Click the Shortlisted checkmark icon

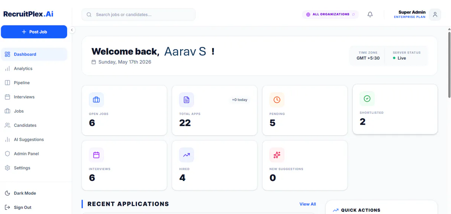367,98
